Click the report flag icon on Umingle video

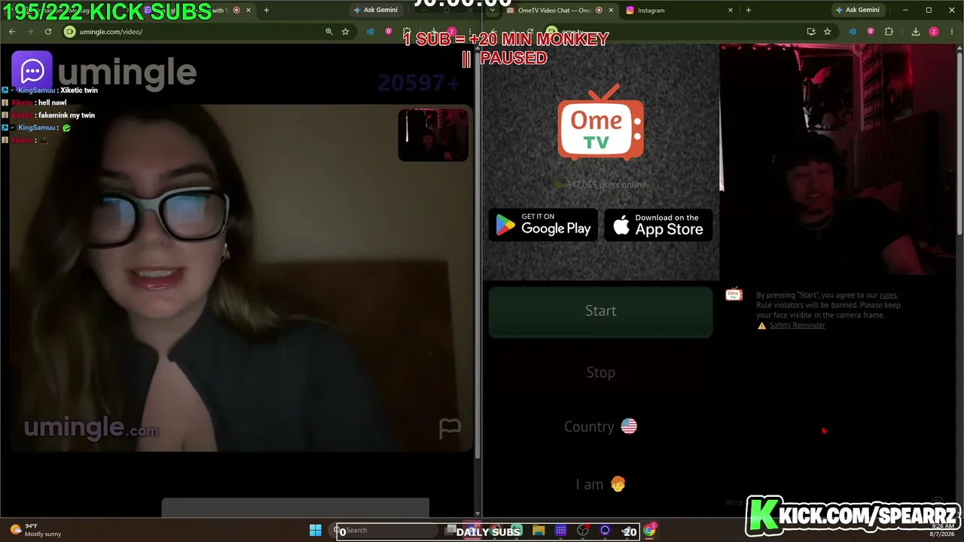pos(450,428)
